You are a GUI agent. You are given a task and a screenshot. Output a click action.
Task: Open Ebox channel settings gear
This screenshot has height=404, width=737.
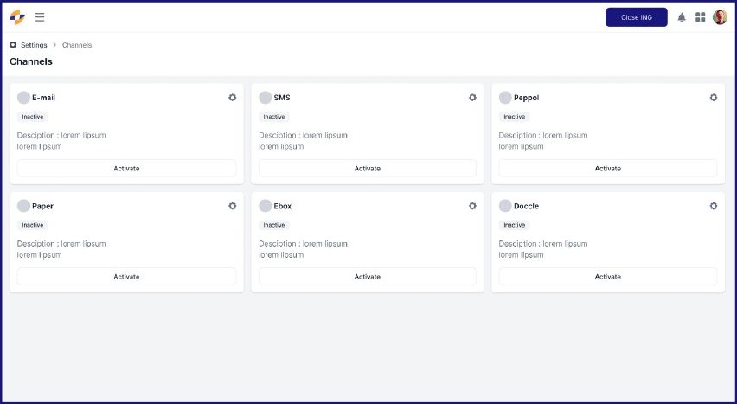pos(472,206)
